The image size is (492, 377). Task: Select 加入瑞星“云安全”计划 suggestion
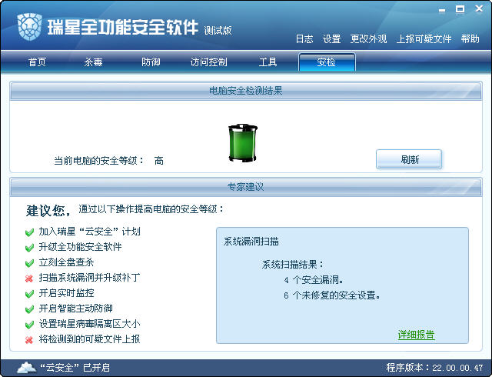(x=89, y=232)
